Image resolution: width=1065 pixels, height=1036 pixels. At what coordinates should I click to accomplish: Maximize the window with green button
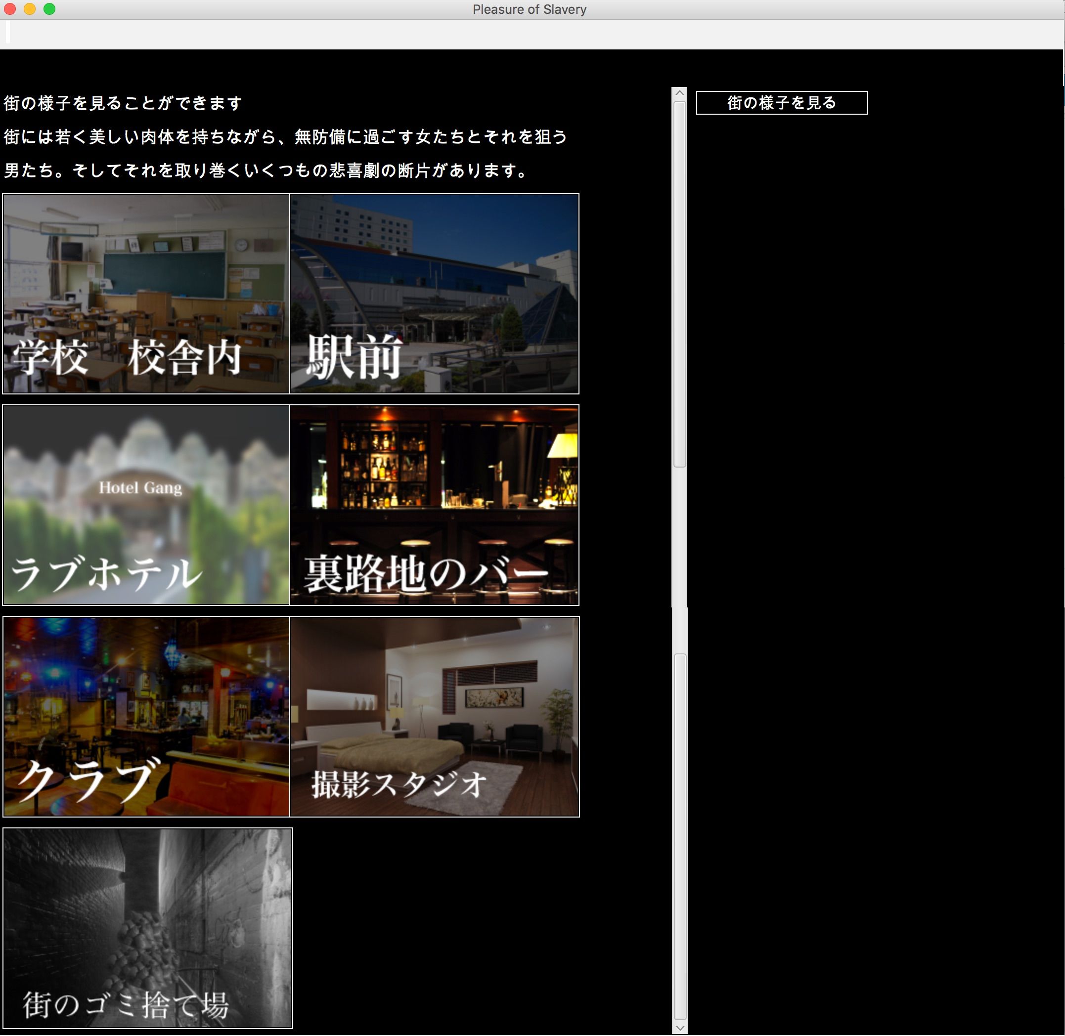click(49, 9)
